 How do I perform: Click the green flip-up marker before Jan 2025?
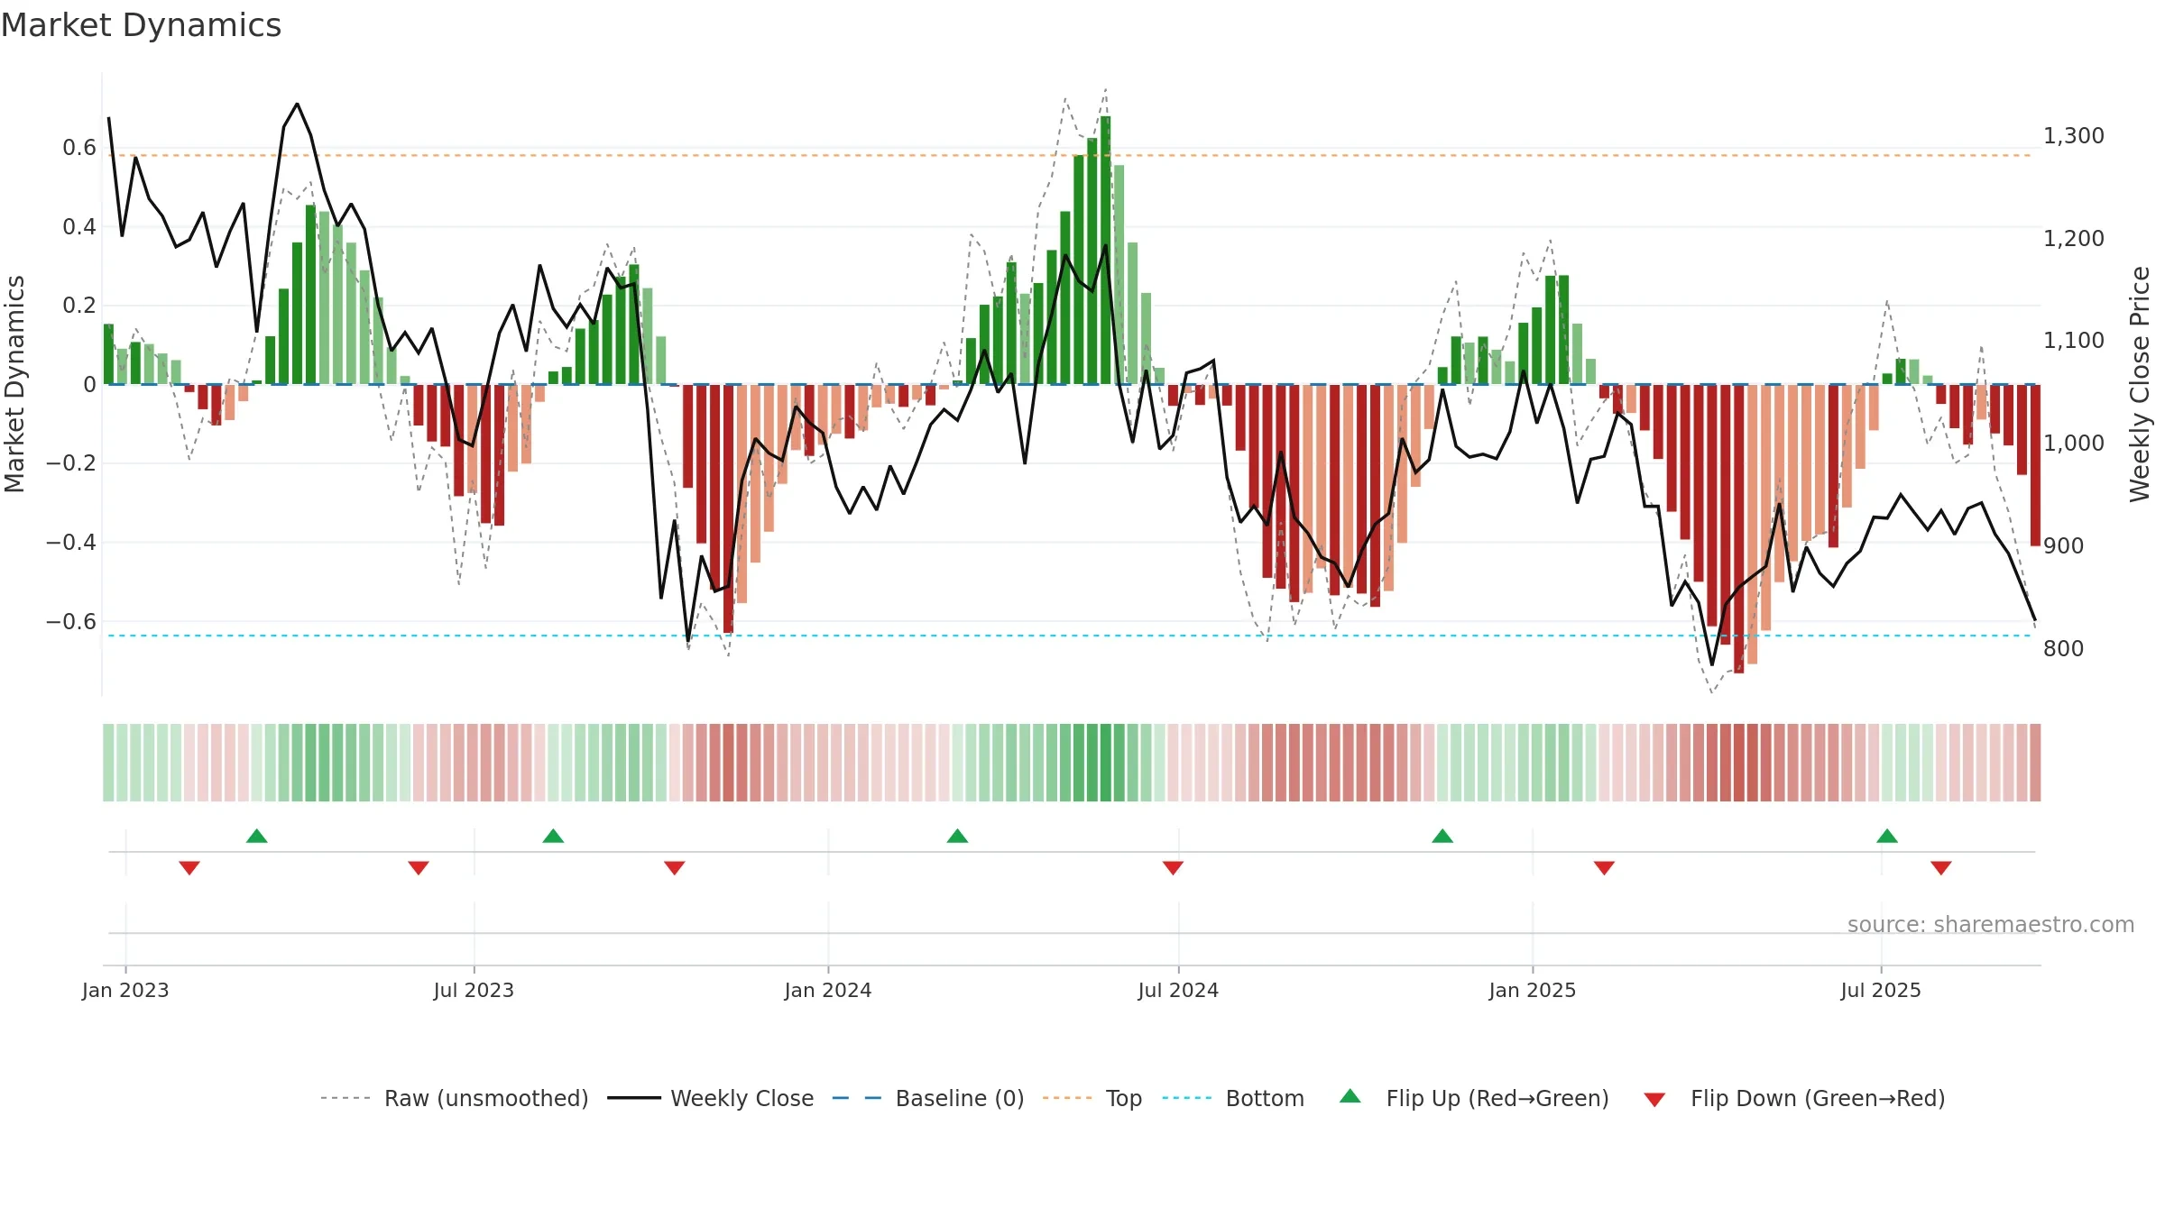1442,836
